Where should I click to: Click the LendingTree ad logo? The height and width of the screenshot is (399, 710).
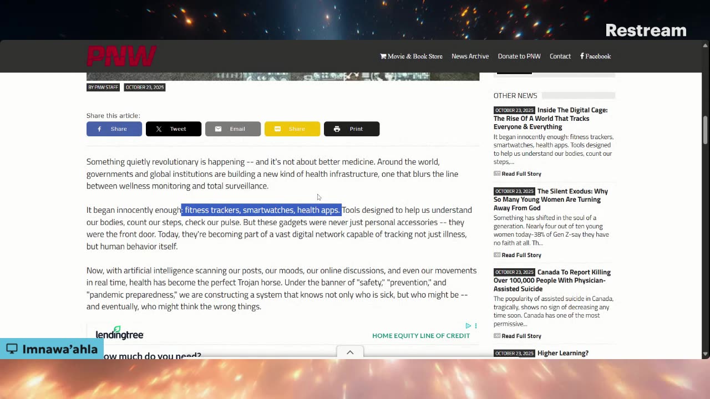point(119,333)
